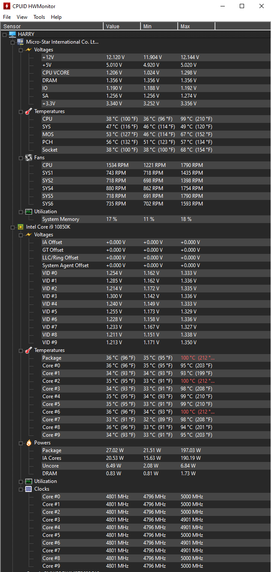Image resolution: width=271 pixels, height=572 pixels.
Task: Select the System Agent Offset row
Action: [x=156, y=265]
